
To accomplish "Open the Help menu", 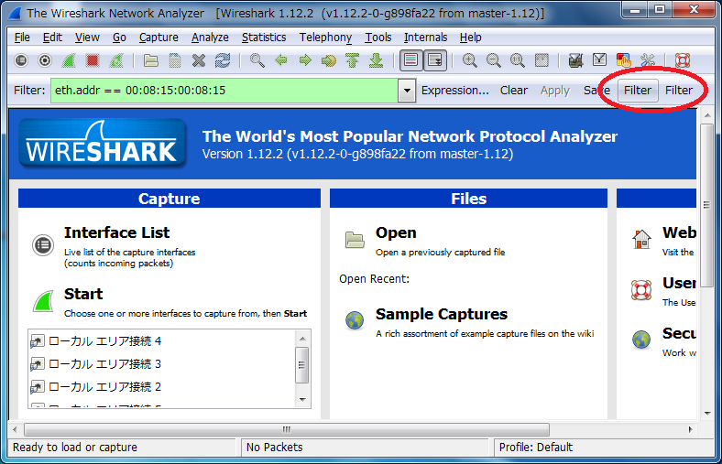I will (x=471, y=38).
